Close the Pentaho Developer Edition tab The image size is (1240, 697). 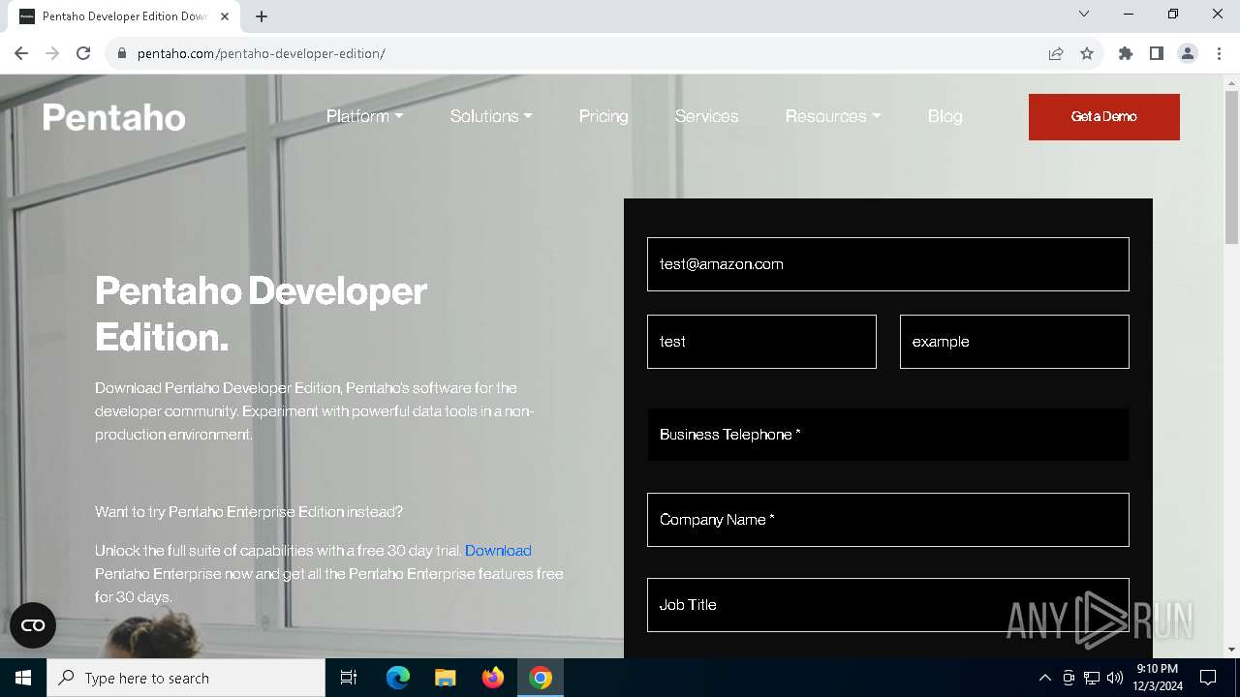(225, 16)
